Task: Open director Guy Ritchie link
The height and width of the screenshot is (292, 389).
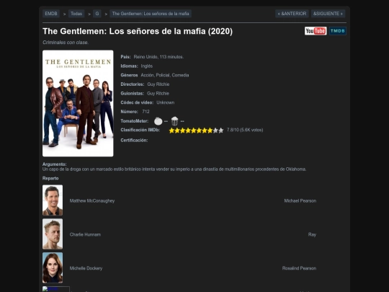Action: [158, 84]
